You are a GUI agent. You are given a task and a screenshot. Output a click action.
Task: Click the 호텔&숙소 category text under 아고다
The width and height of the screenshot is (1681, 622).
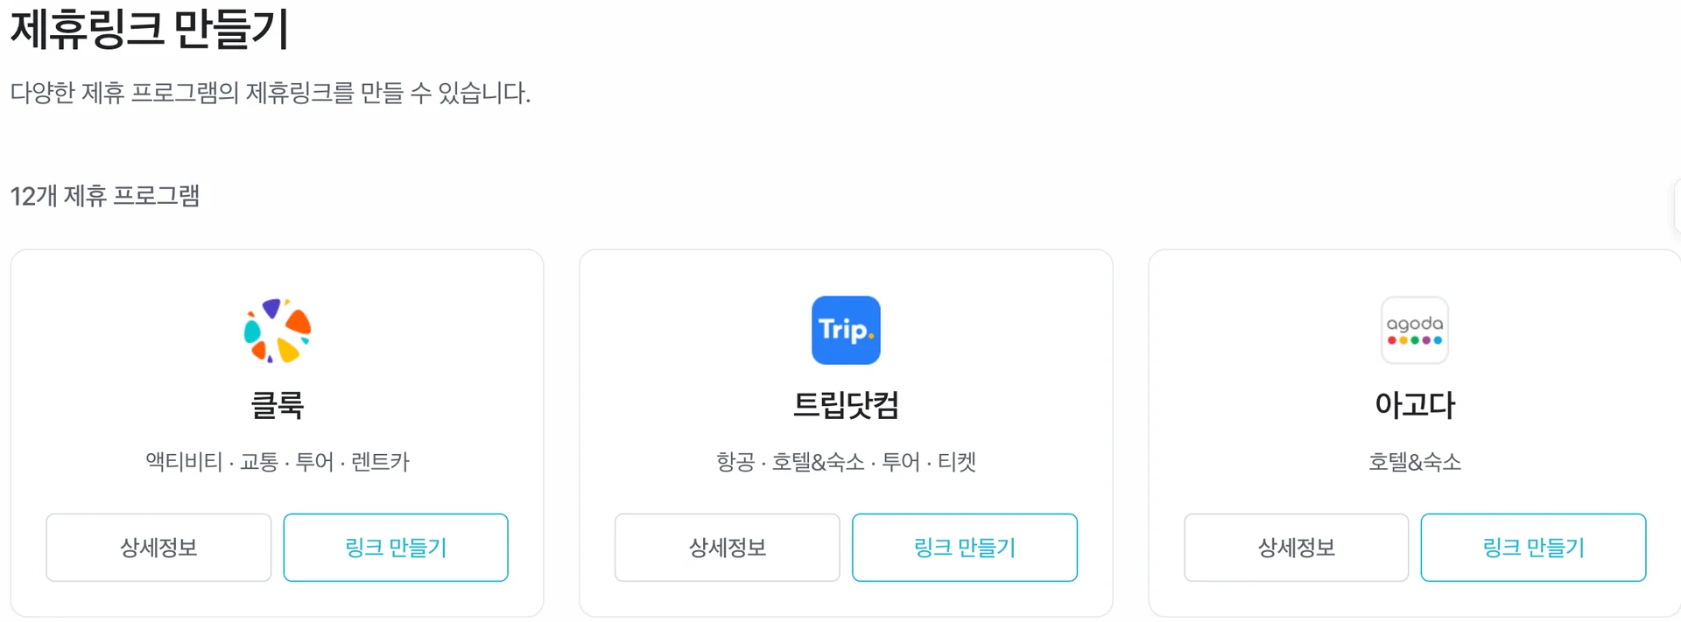pyautogui.click(x=1413, y=462)
